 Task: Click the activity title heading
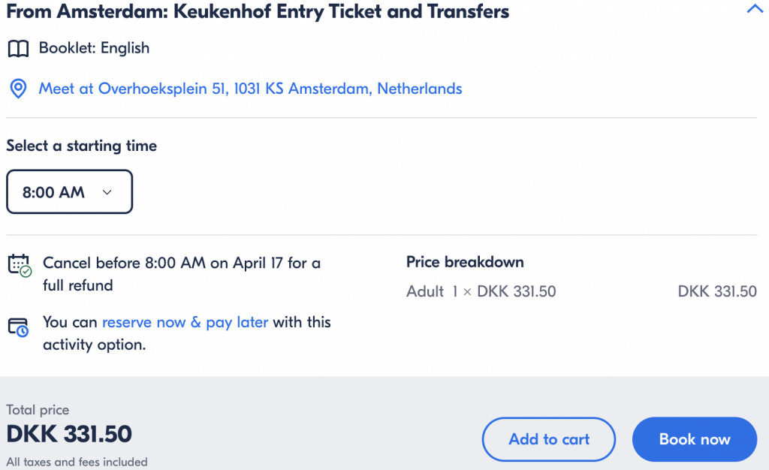258,11
